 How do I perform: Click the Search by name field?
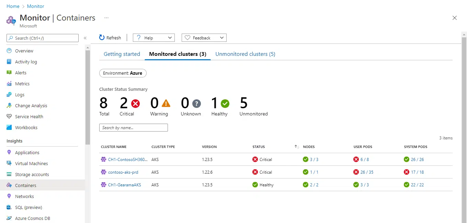pyautogui.click(x=133, y=127)
